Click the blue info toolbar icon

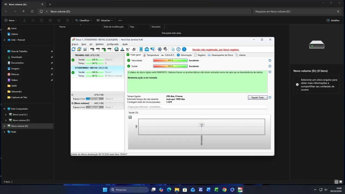(184, 49)
